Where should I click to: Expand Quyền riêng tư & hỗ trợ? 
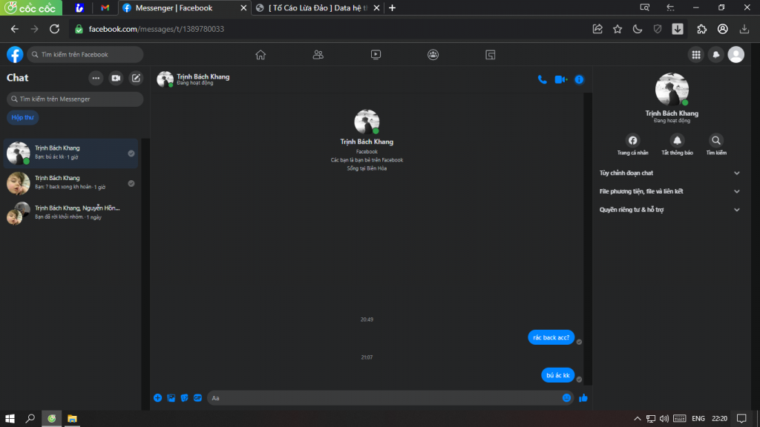click(668, 210)
